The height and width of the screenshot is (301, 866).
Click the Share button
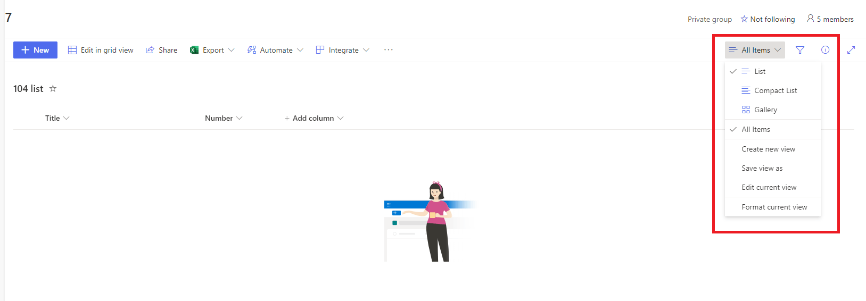161,50
